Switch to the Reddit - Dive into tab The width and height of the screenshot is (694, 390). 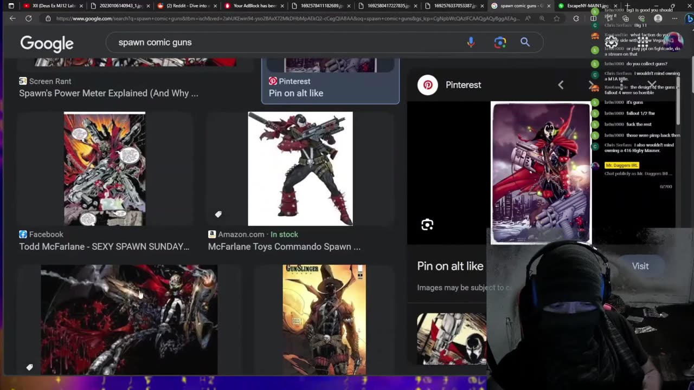pyautogui.click(x=187, y=6)
